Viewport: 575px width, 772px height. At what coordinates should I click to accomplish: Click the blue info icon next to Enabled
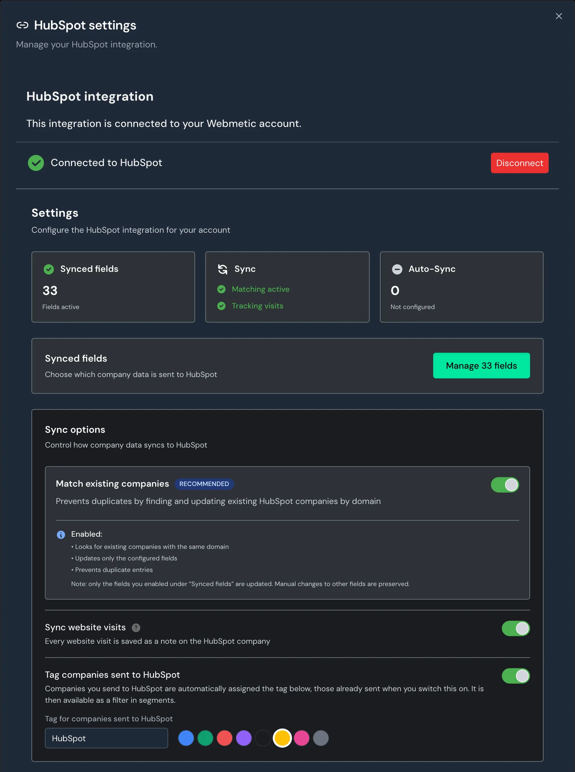point(61,535)
